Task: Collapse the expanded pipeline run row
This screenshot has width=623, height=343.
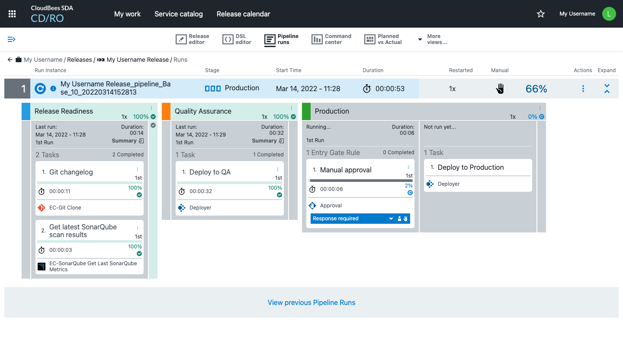Action: 607,89
